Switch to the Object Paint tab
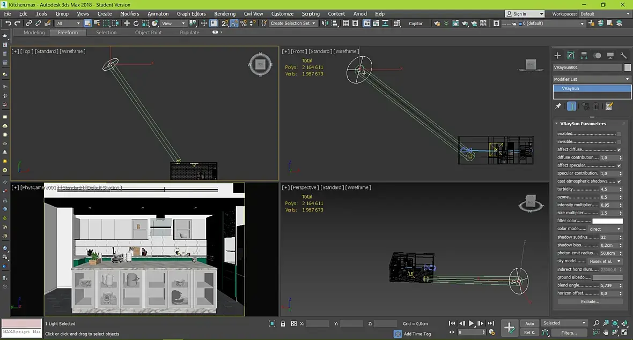 [148, 33]
